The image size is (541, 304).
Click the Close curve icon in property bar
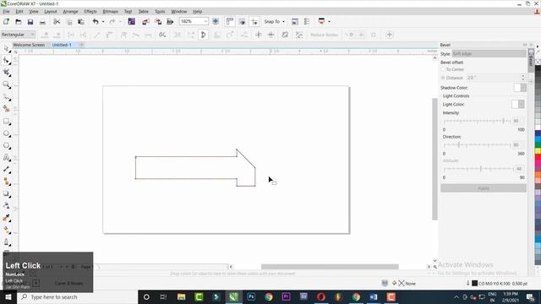pyautogui.click(x=203, y=35)
